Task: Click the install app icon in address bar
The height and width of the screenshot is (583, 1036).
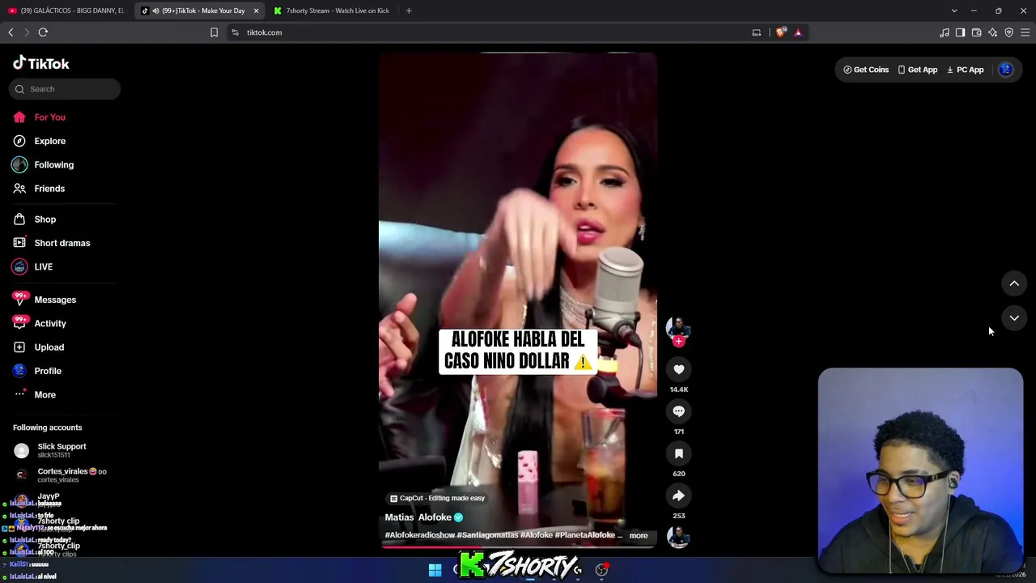Action: [x=756, y=32]
